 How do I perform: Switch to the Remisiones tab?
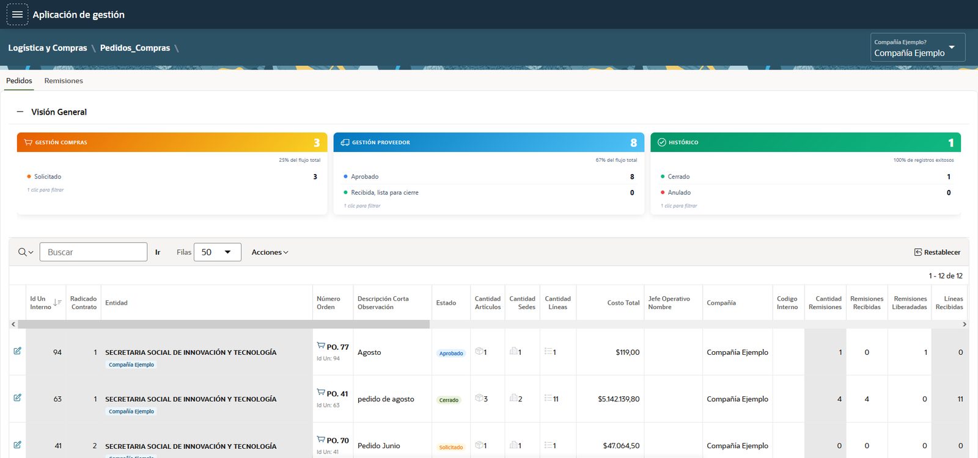tap(64, 81)
